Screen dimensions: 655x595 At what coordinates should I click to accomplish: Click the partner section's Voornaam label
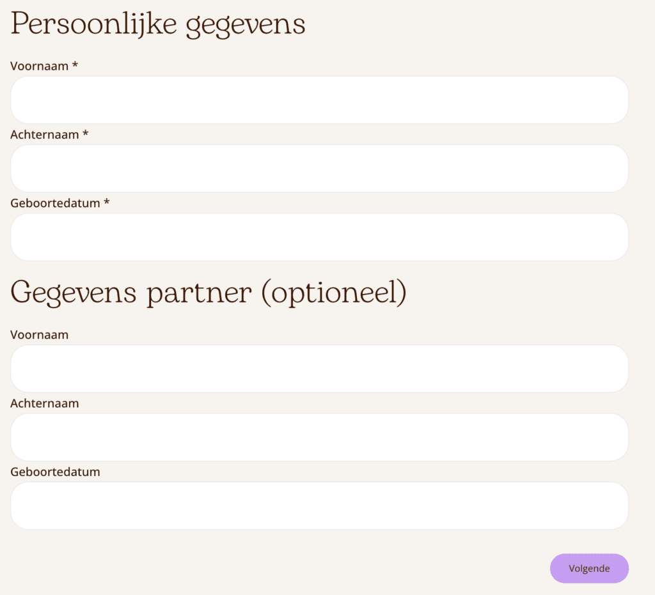point(39,335)
